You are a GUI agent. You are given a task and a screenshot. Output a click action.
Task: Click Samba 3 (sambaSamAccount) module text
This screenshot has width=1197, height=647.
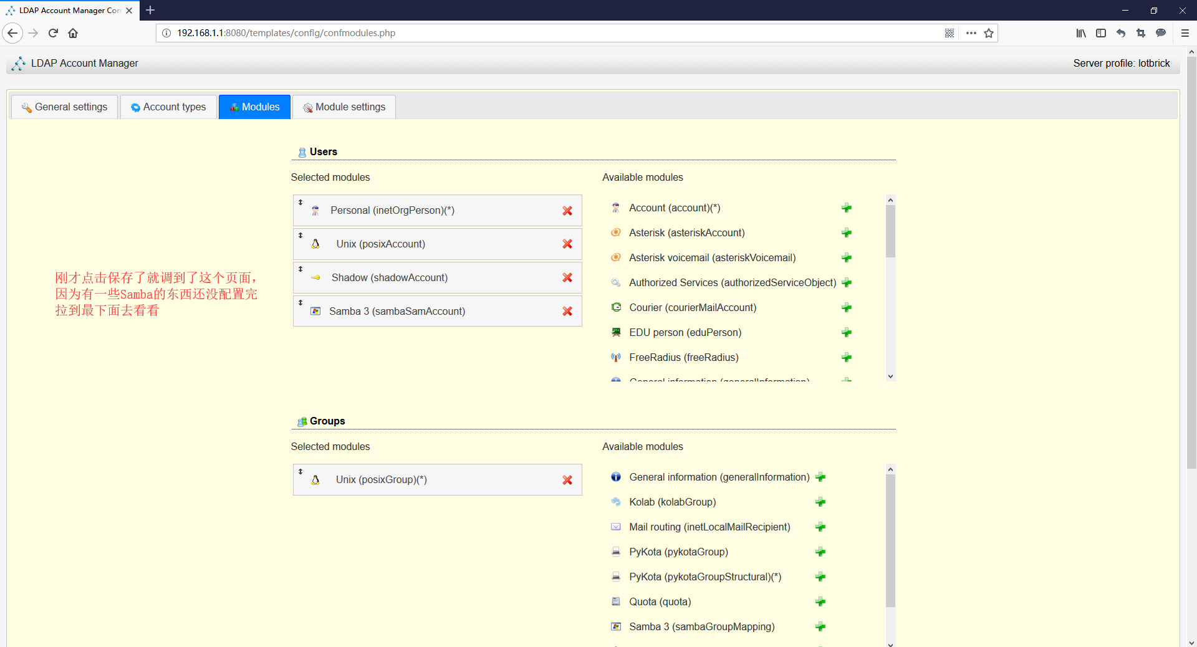point(397,311)
